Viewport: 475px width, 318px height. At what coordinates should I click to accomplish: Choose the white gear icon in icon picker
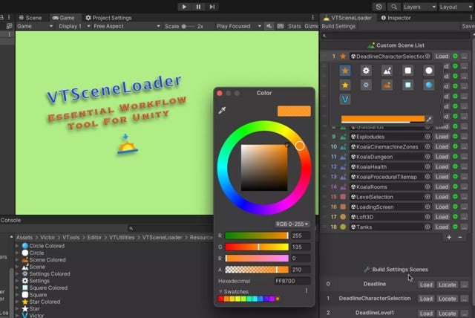pyautogui.click(x=366, y=71)
